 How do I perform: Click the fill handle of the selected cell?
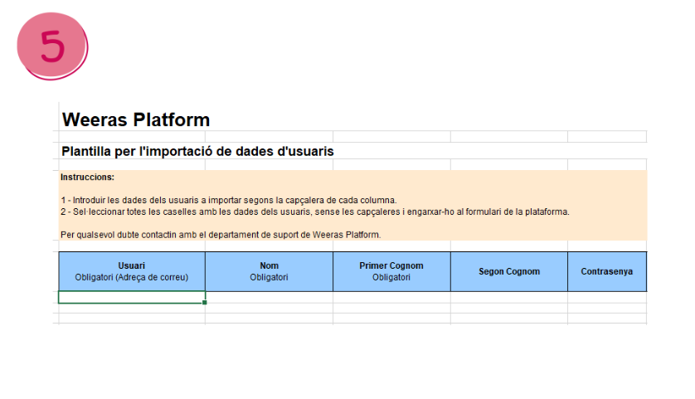tap(204, 302)
